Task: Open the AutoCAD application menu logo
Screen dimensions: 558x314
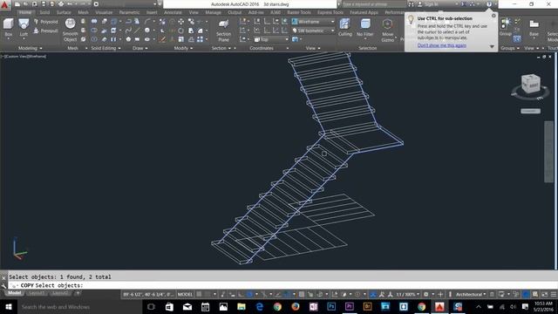Action: [x=4, y=4]
